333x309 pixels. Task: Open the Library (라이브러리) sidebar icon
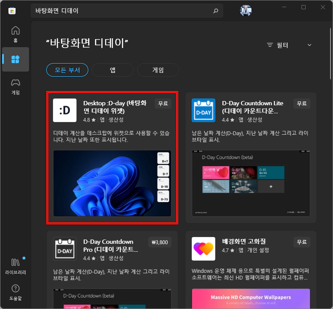pos(16,266)
